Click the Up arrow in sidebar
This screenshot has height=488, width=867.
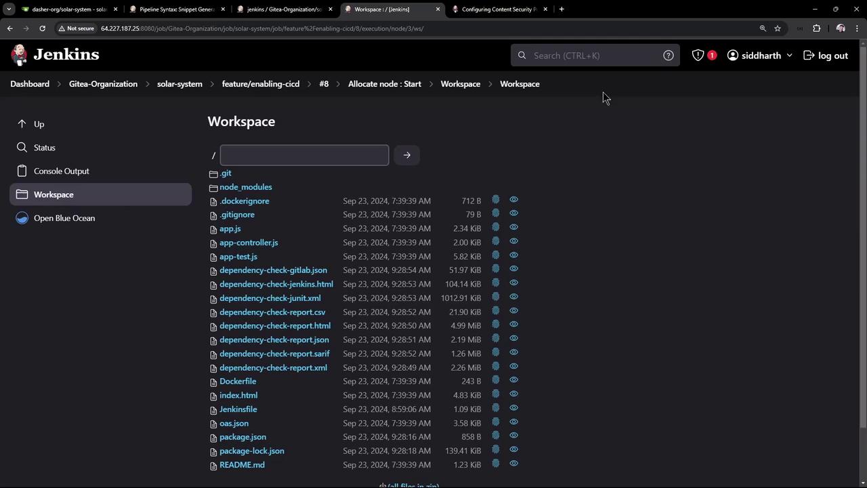coord(39,124)
